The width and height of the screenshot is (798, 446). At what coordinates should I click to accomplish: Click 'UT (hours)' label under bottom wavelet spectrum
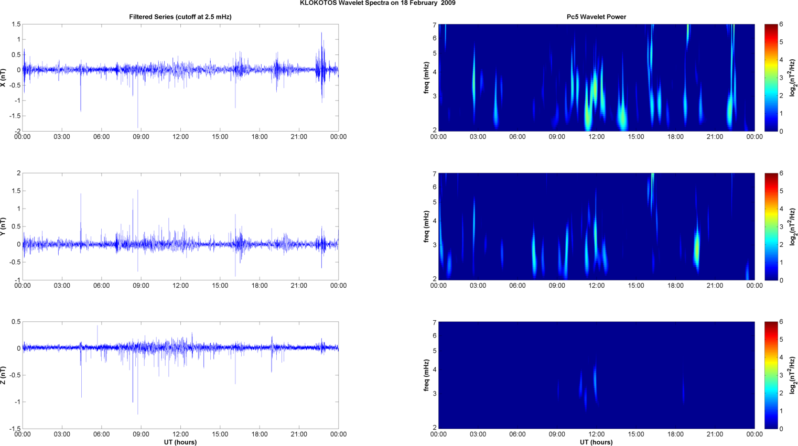(596, 442)
